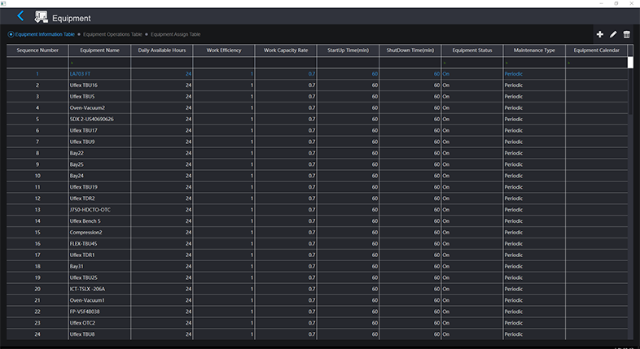
Task: Switch to Equipment Assign Table
Action: click(x=175, y=34)
